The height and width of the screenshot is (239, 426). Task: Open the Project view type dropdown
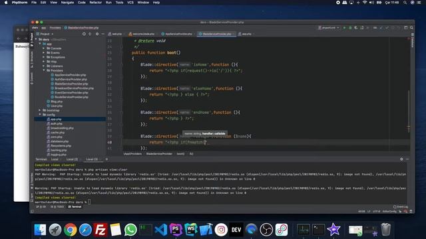pyautogui.click(x=47, y=34)
